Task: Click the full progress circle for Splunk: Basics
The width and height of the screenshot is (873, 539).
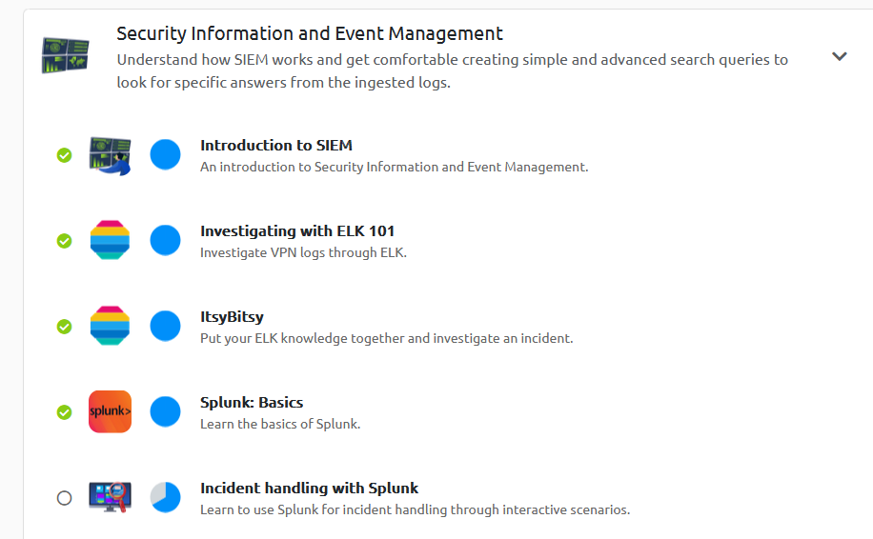Action: pos(166,411)
